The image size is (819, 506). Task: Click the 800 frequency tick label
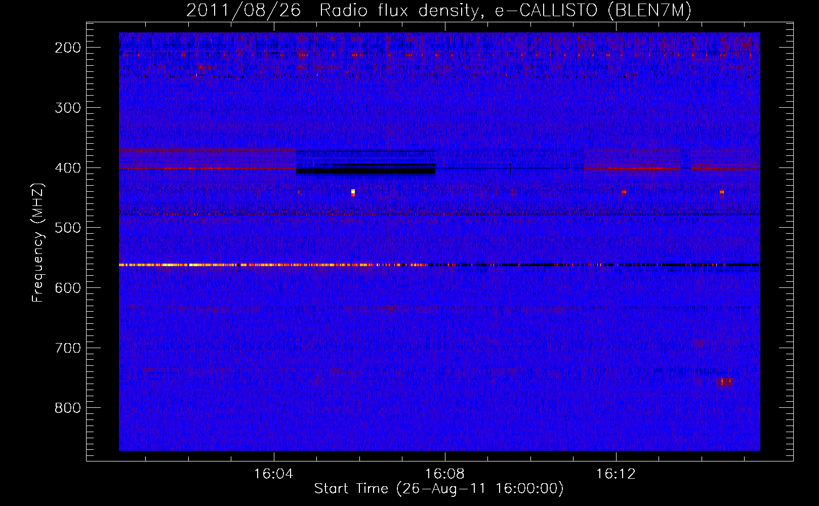[x=68, y=408]
